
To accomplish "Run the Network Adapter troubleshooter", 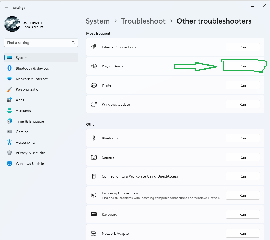I will point(242,233).
